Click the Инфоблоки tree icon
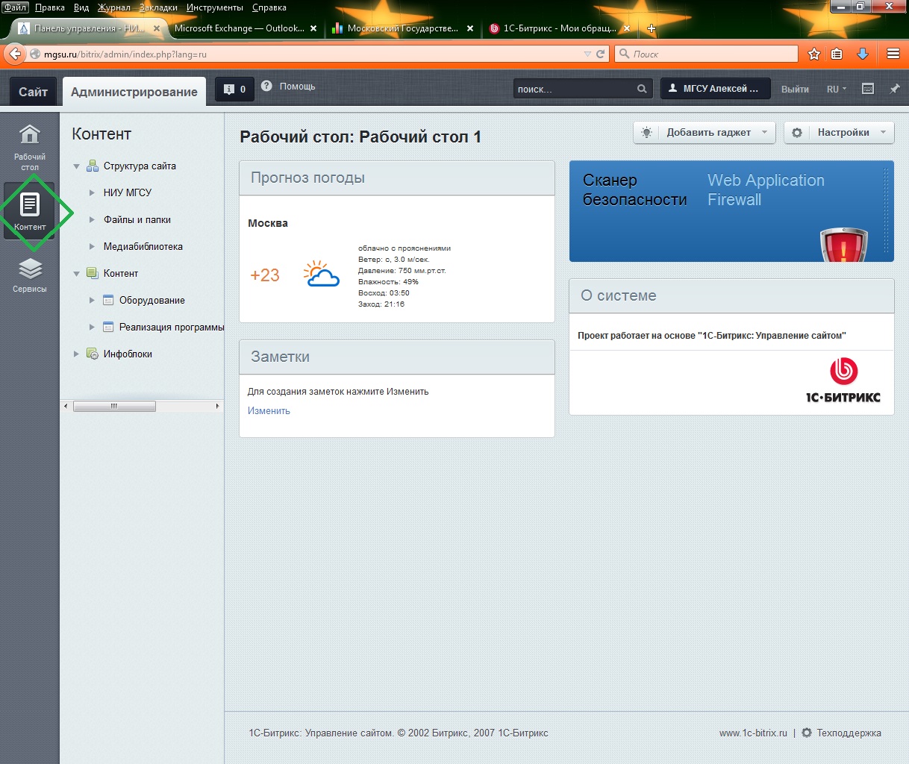This screenshot has height=764, width=909. 93,354
